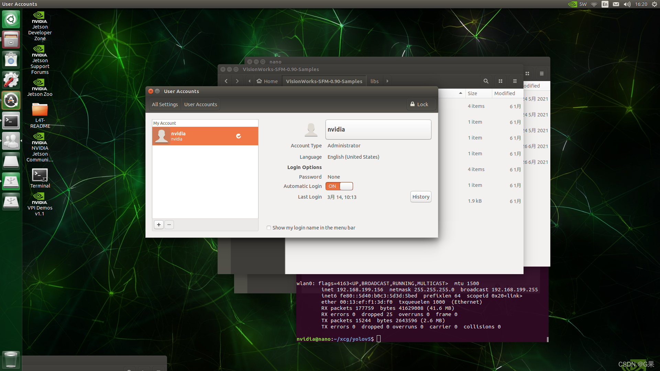
Task: Open search in the file manager toolbar
Action: [x=486, y=81]
